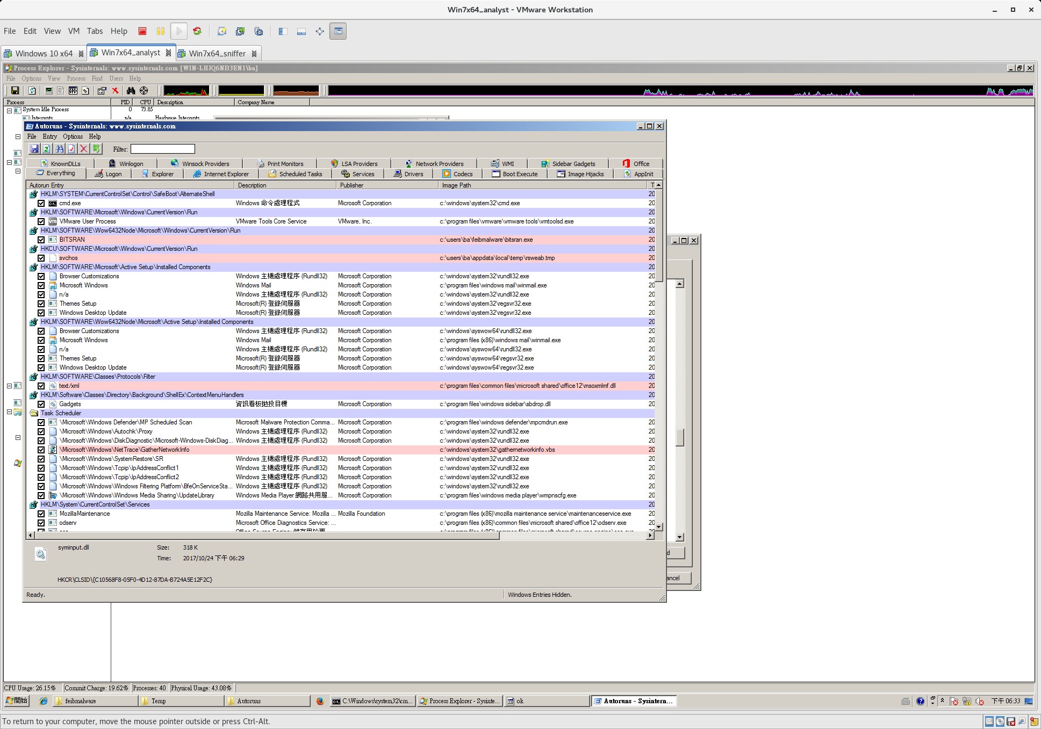Open the Autoruns Entry menu
The width and height of the screenshot is (1041, 729).
pyautogui.click(x=49, y=136)
